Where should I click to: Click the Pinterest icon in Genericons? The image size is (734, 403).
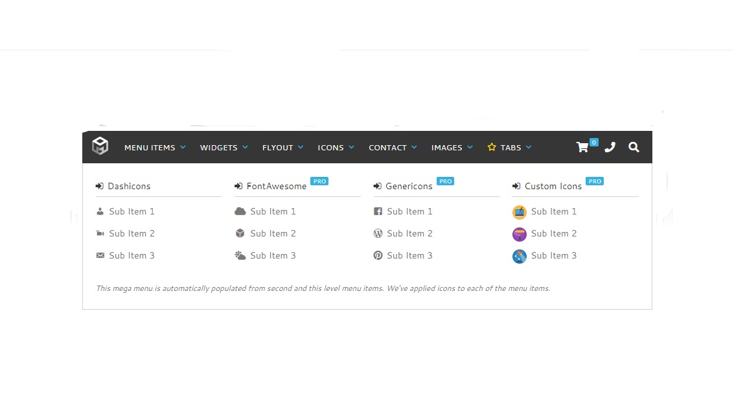[378, 255]
